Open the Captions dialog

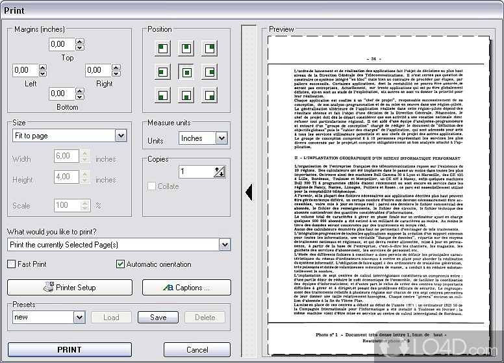click(x=186, y=287)
